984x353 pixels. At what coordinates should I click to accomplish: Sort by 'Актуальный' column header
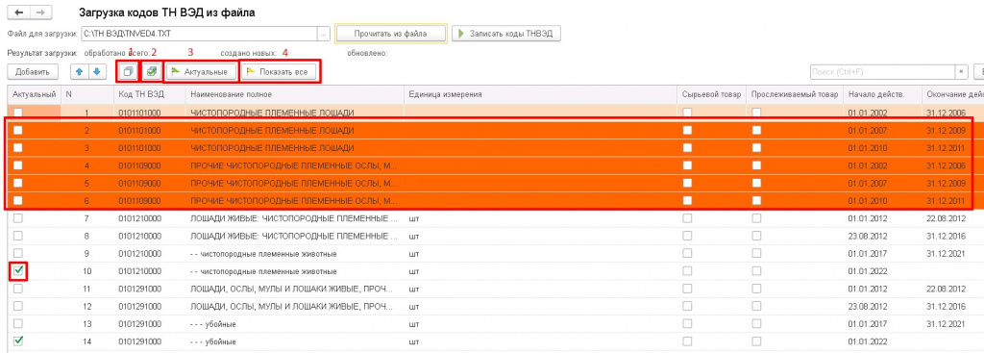pyautogui.click(x=35, y=94)
